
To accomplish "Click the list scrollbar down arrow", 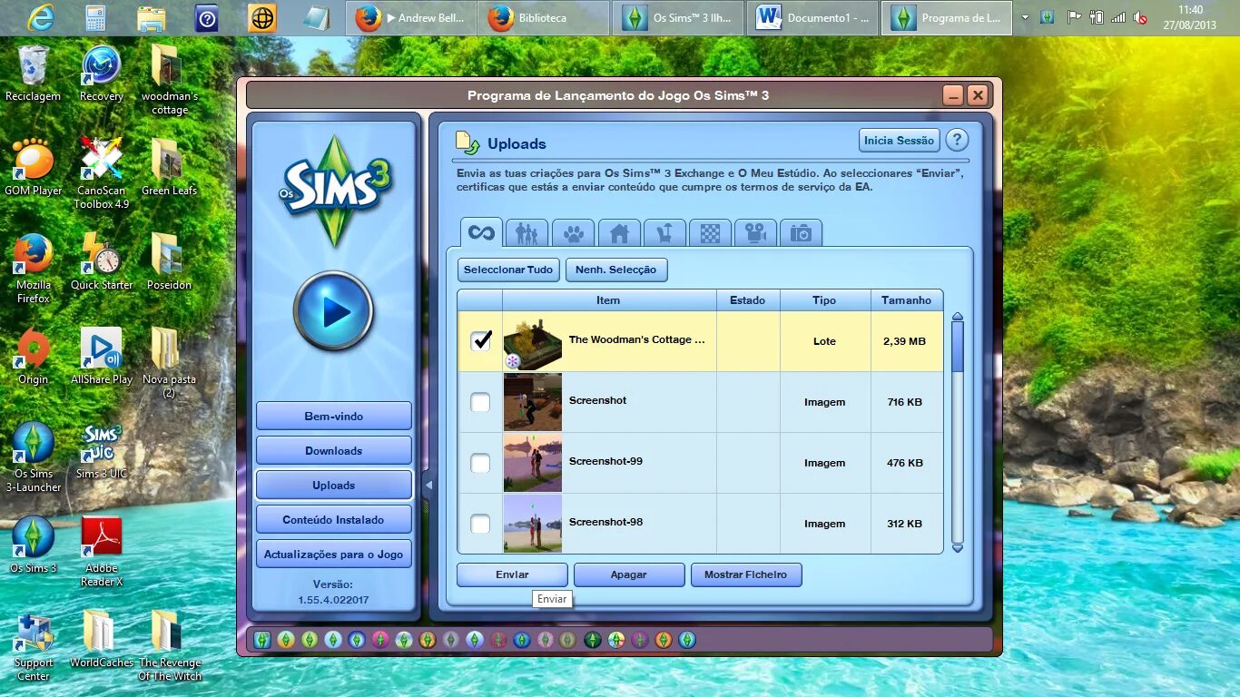I will click(957, 548).
